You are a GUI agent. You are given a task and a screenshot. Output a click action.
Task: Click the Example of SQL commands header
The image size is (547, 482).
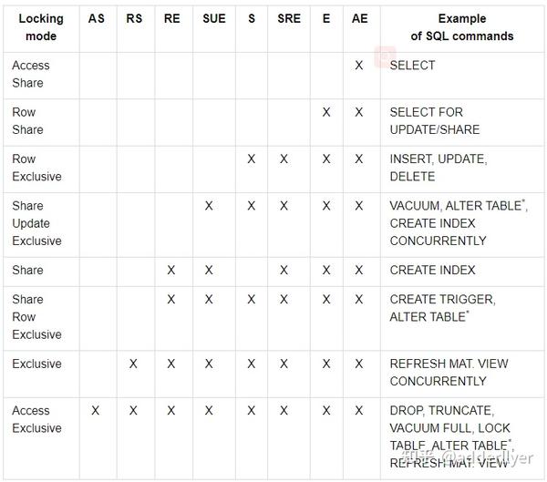(461, 27)
